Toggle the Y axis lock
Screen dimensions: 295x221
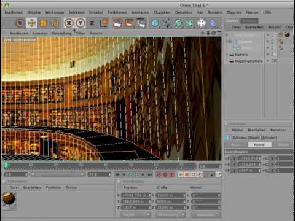click(x=81, y=23)
